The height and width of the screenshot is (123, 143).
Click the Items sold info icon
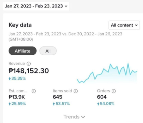click(76, 91)
